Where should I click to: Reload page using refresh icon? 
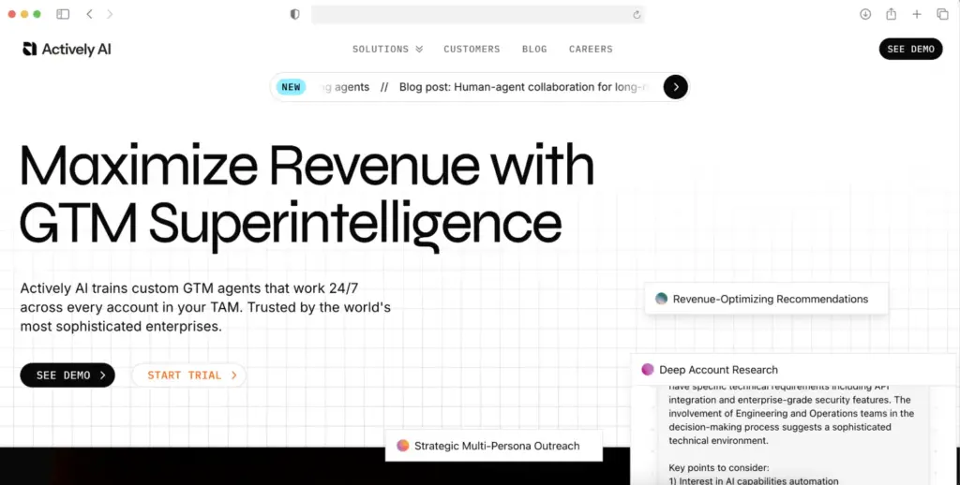tap(637, 14)
